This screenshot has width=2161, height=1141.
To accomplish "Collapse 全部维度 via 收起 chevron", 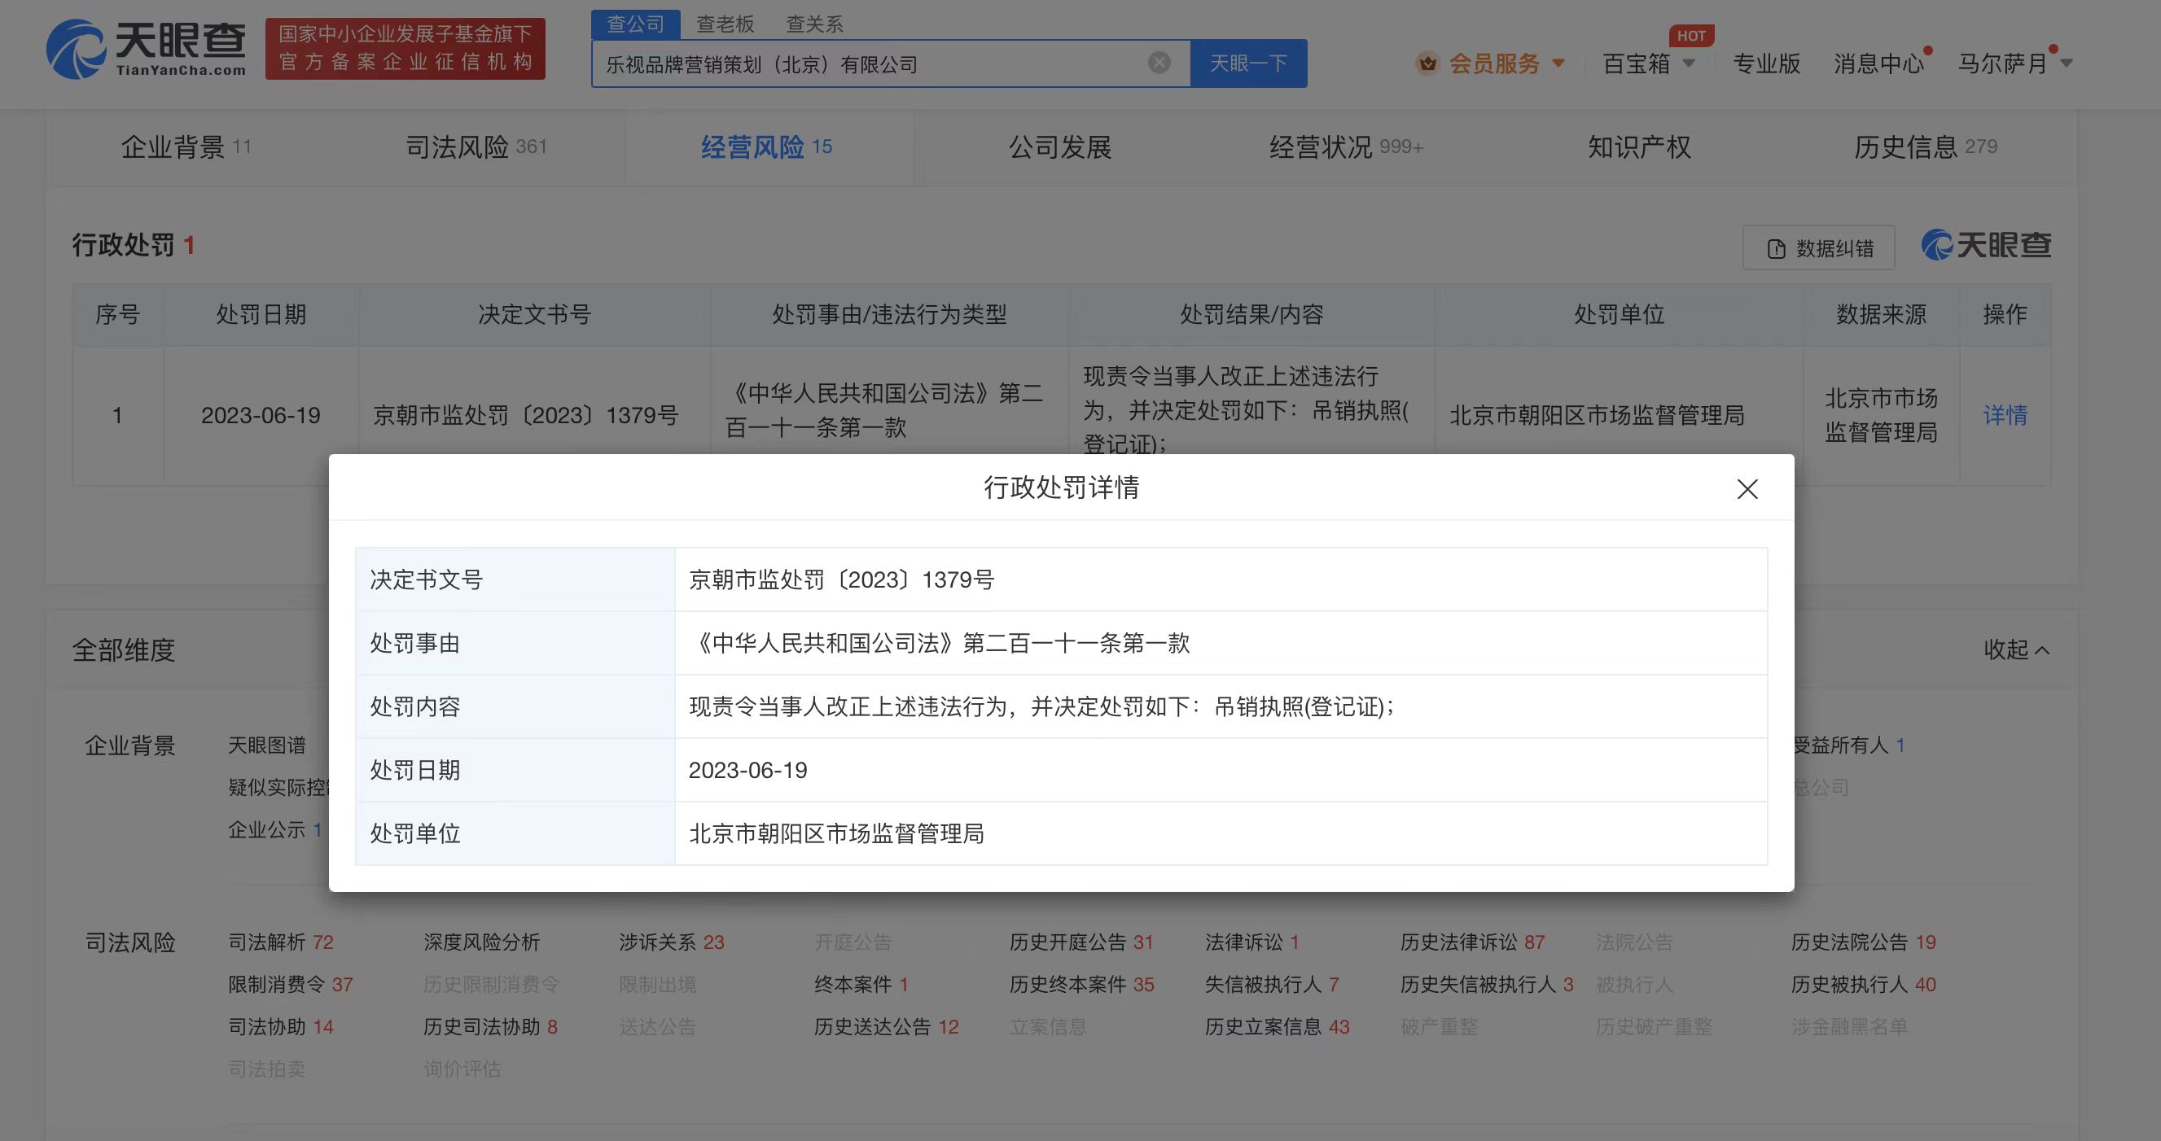I will [x=2016, y=649].
